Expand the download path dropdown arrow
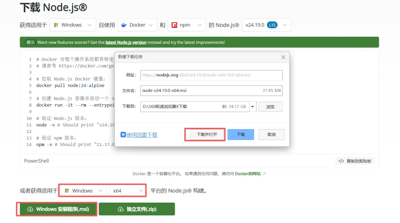Viewport: 400px width, 223px height. (x=253, y=107)
